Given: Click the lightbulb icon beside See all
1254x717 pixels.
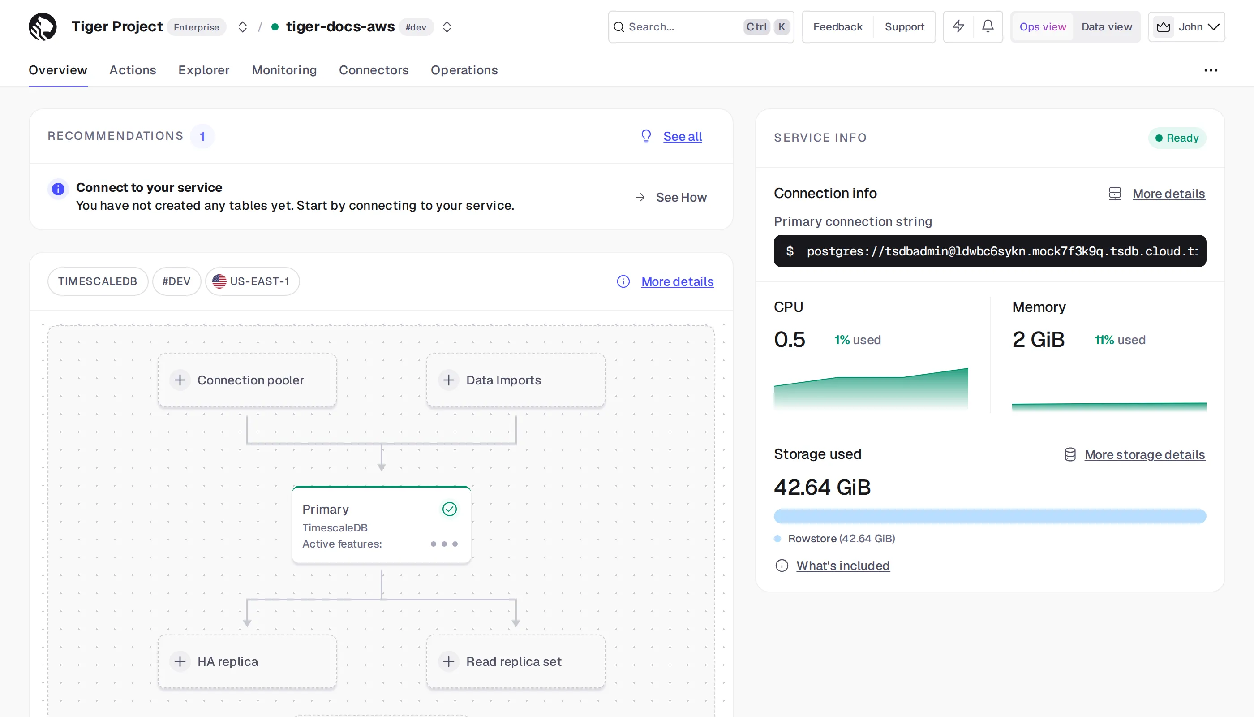Looking at the screenshot, I should click(x=646, y=136).
